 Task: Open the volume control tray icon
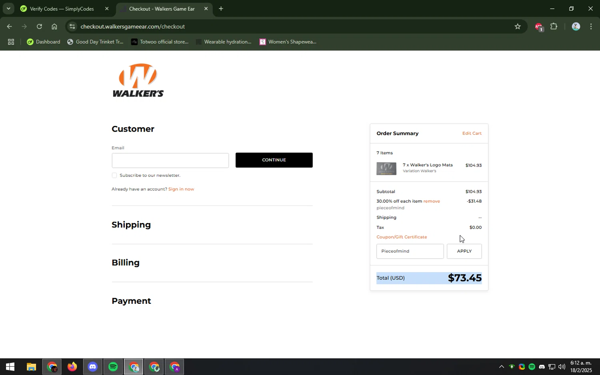562,367
